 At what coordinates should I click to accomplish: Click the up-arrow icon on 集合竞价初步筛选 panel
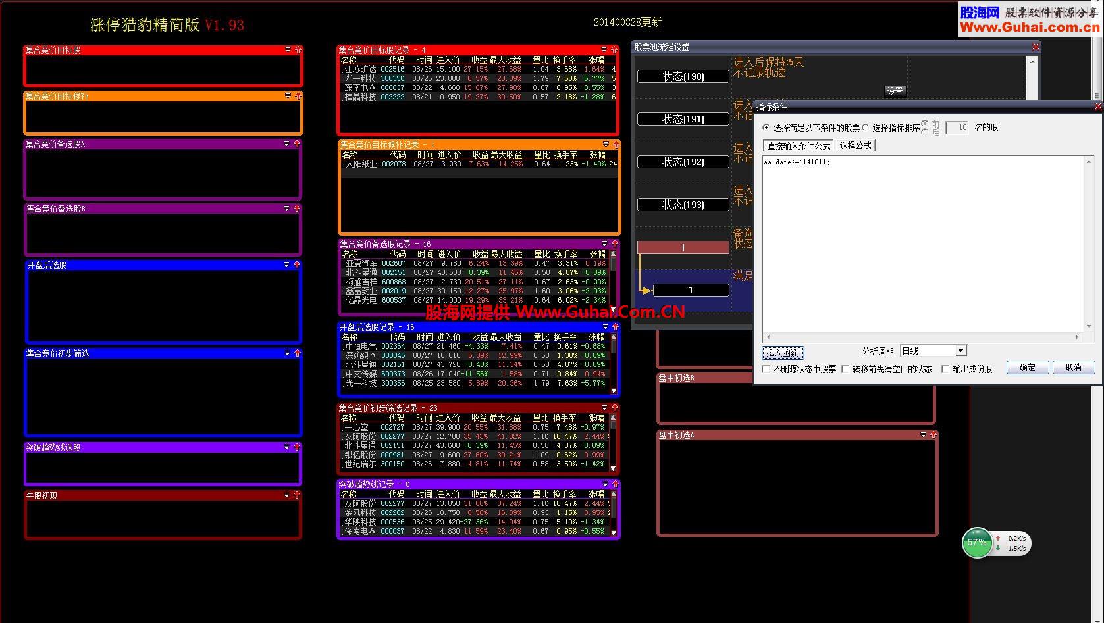click(x=298, y=353)
